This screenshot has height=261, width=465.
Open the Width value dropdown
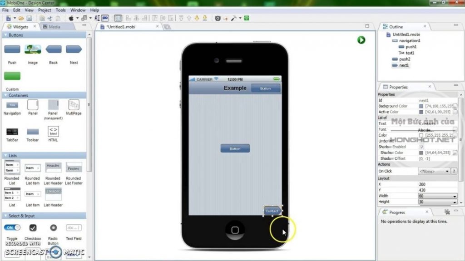click(454, 196)
